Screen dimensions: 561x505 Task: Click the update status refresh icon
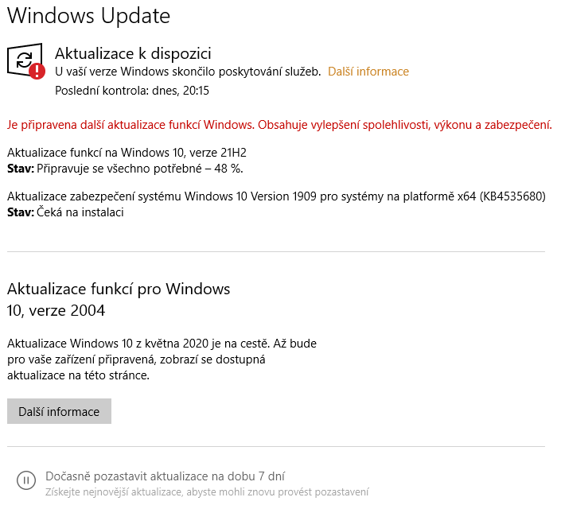(x=23, y=59)
